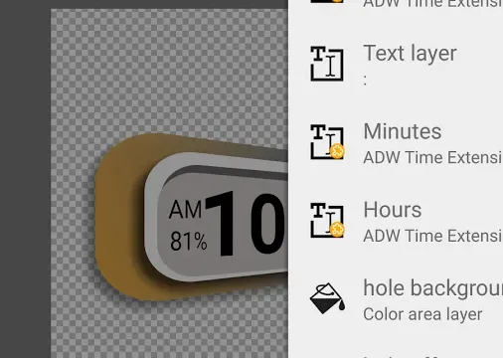Click the orange extension badge on Hours icon
Image resolution: width=503 pixels, height=358 pixels.
coord(337,230)
